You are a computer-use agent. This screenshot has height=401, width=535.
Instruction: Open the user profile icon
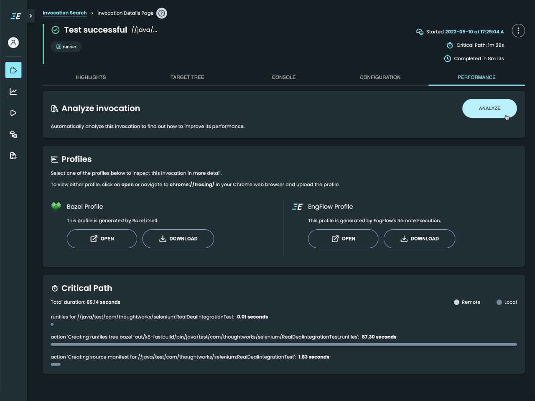coord(13,43)
